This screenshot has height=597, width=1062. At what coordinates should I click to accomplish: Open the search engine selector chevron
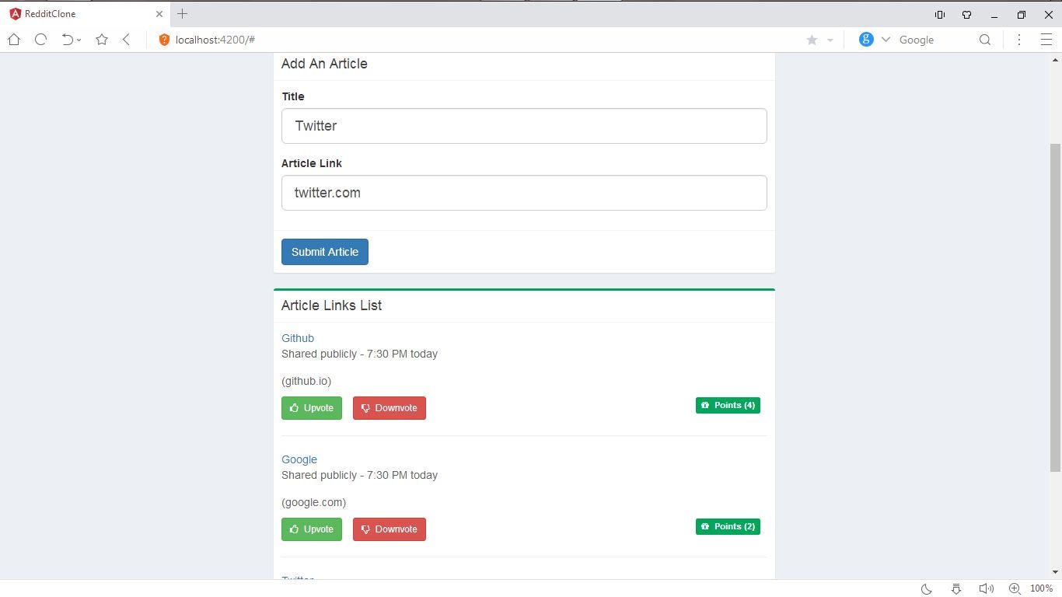coord(885,40)
